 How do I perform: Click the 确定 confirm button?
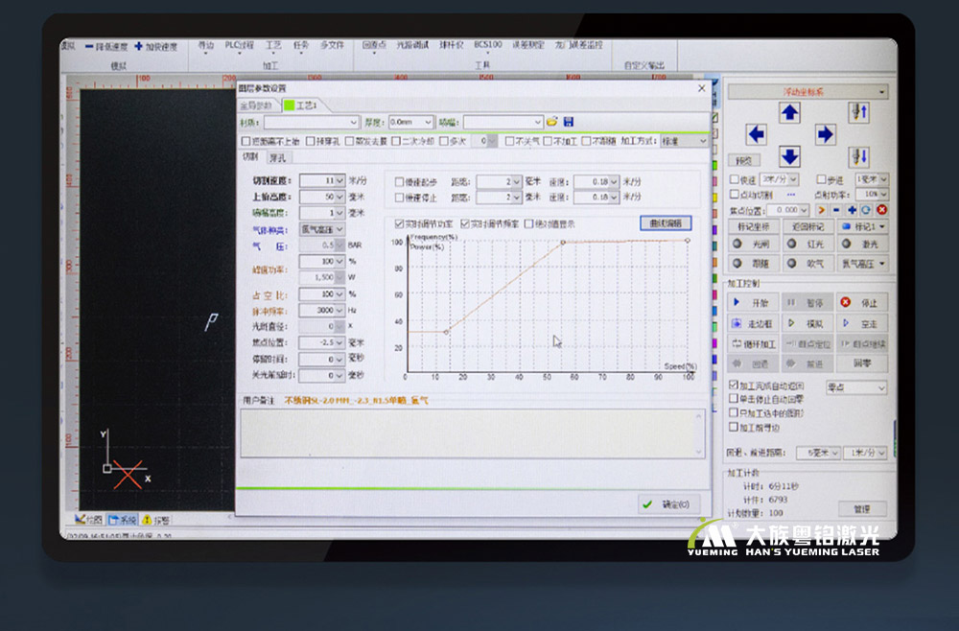[667, 504]
